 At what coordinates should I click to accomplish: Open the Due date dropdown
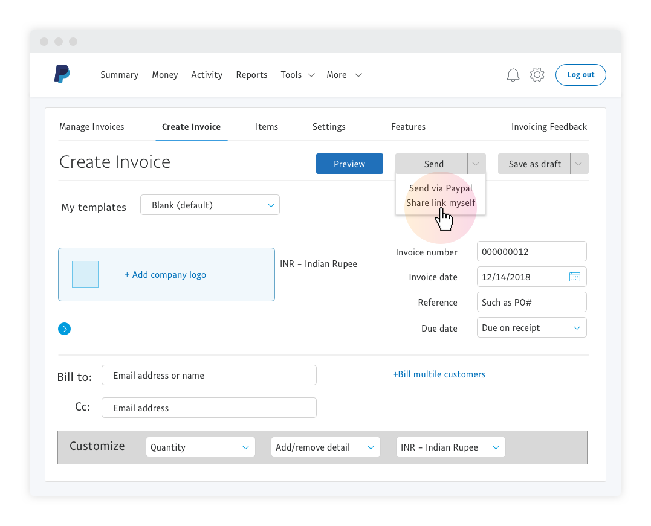coord(531,328)
